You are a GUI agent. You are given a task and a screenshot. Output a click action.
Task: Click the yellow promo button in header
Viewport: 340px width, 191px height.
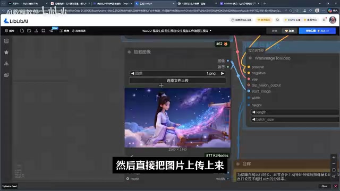tap(264, 20)
